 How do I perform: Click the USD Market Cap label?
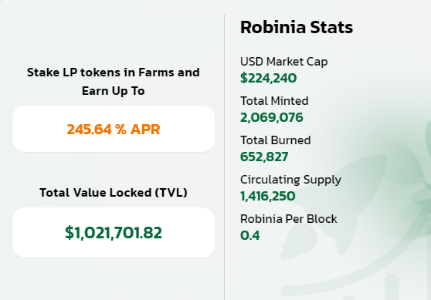(x=283, y=62)
